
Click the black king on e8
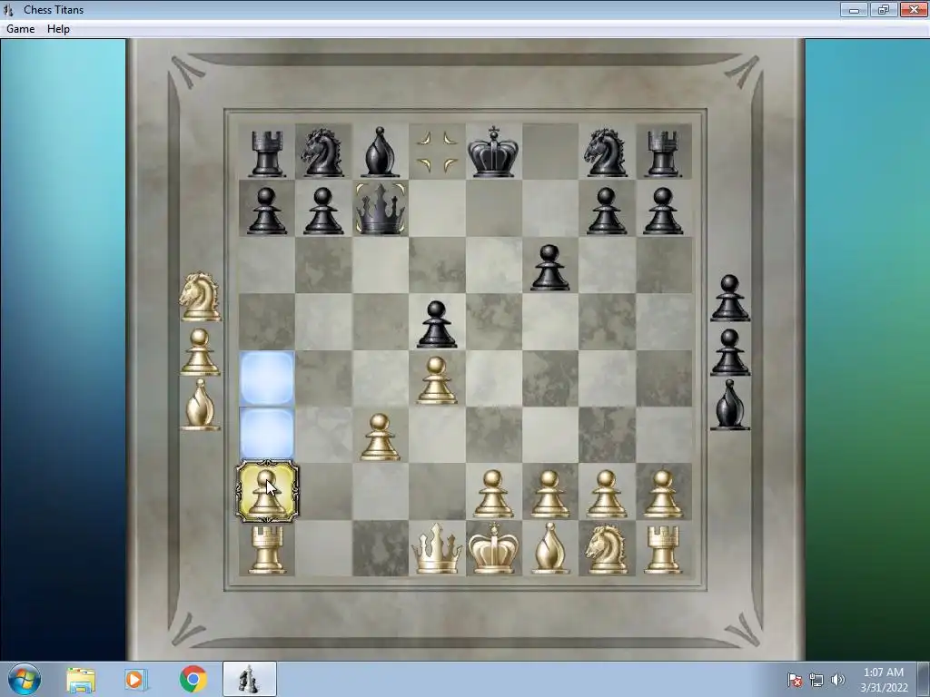click(x=493, y=152)
